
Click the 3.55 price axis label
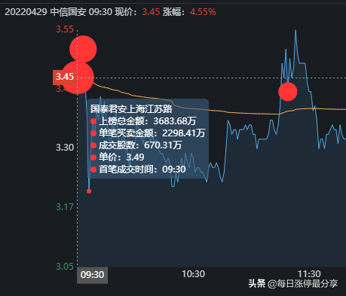coord(65,29)
